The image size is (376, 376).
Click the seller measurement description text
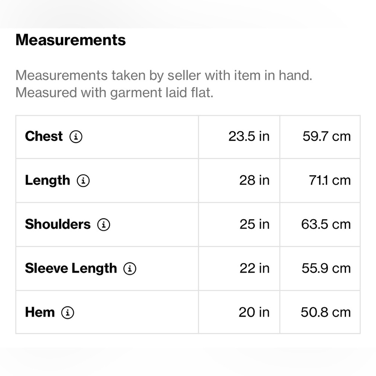point(164,84)
